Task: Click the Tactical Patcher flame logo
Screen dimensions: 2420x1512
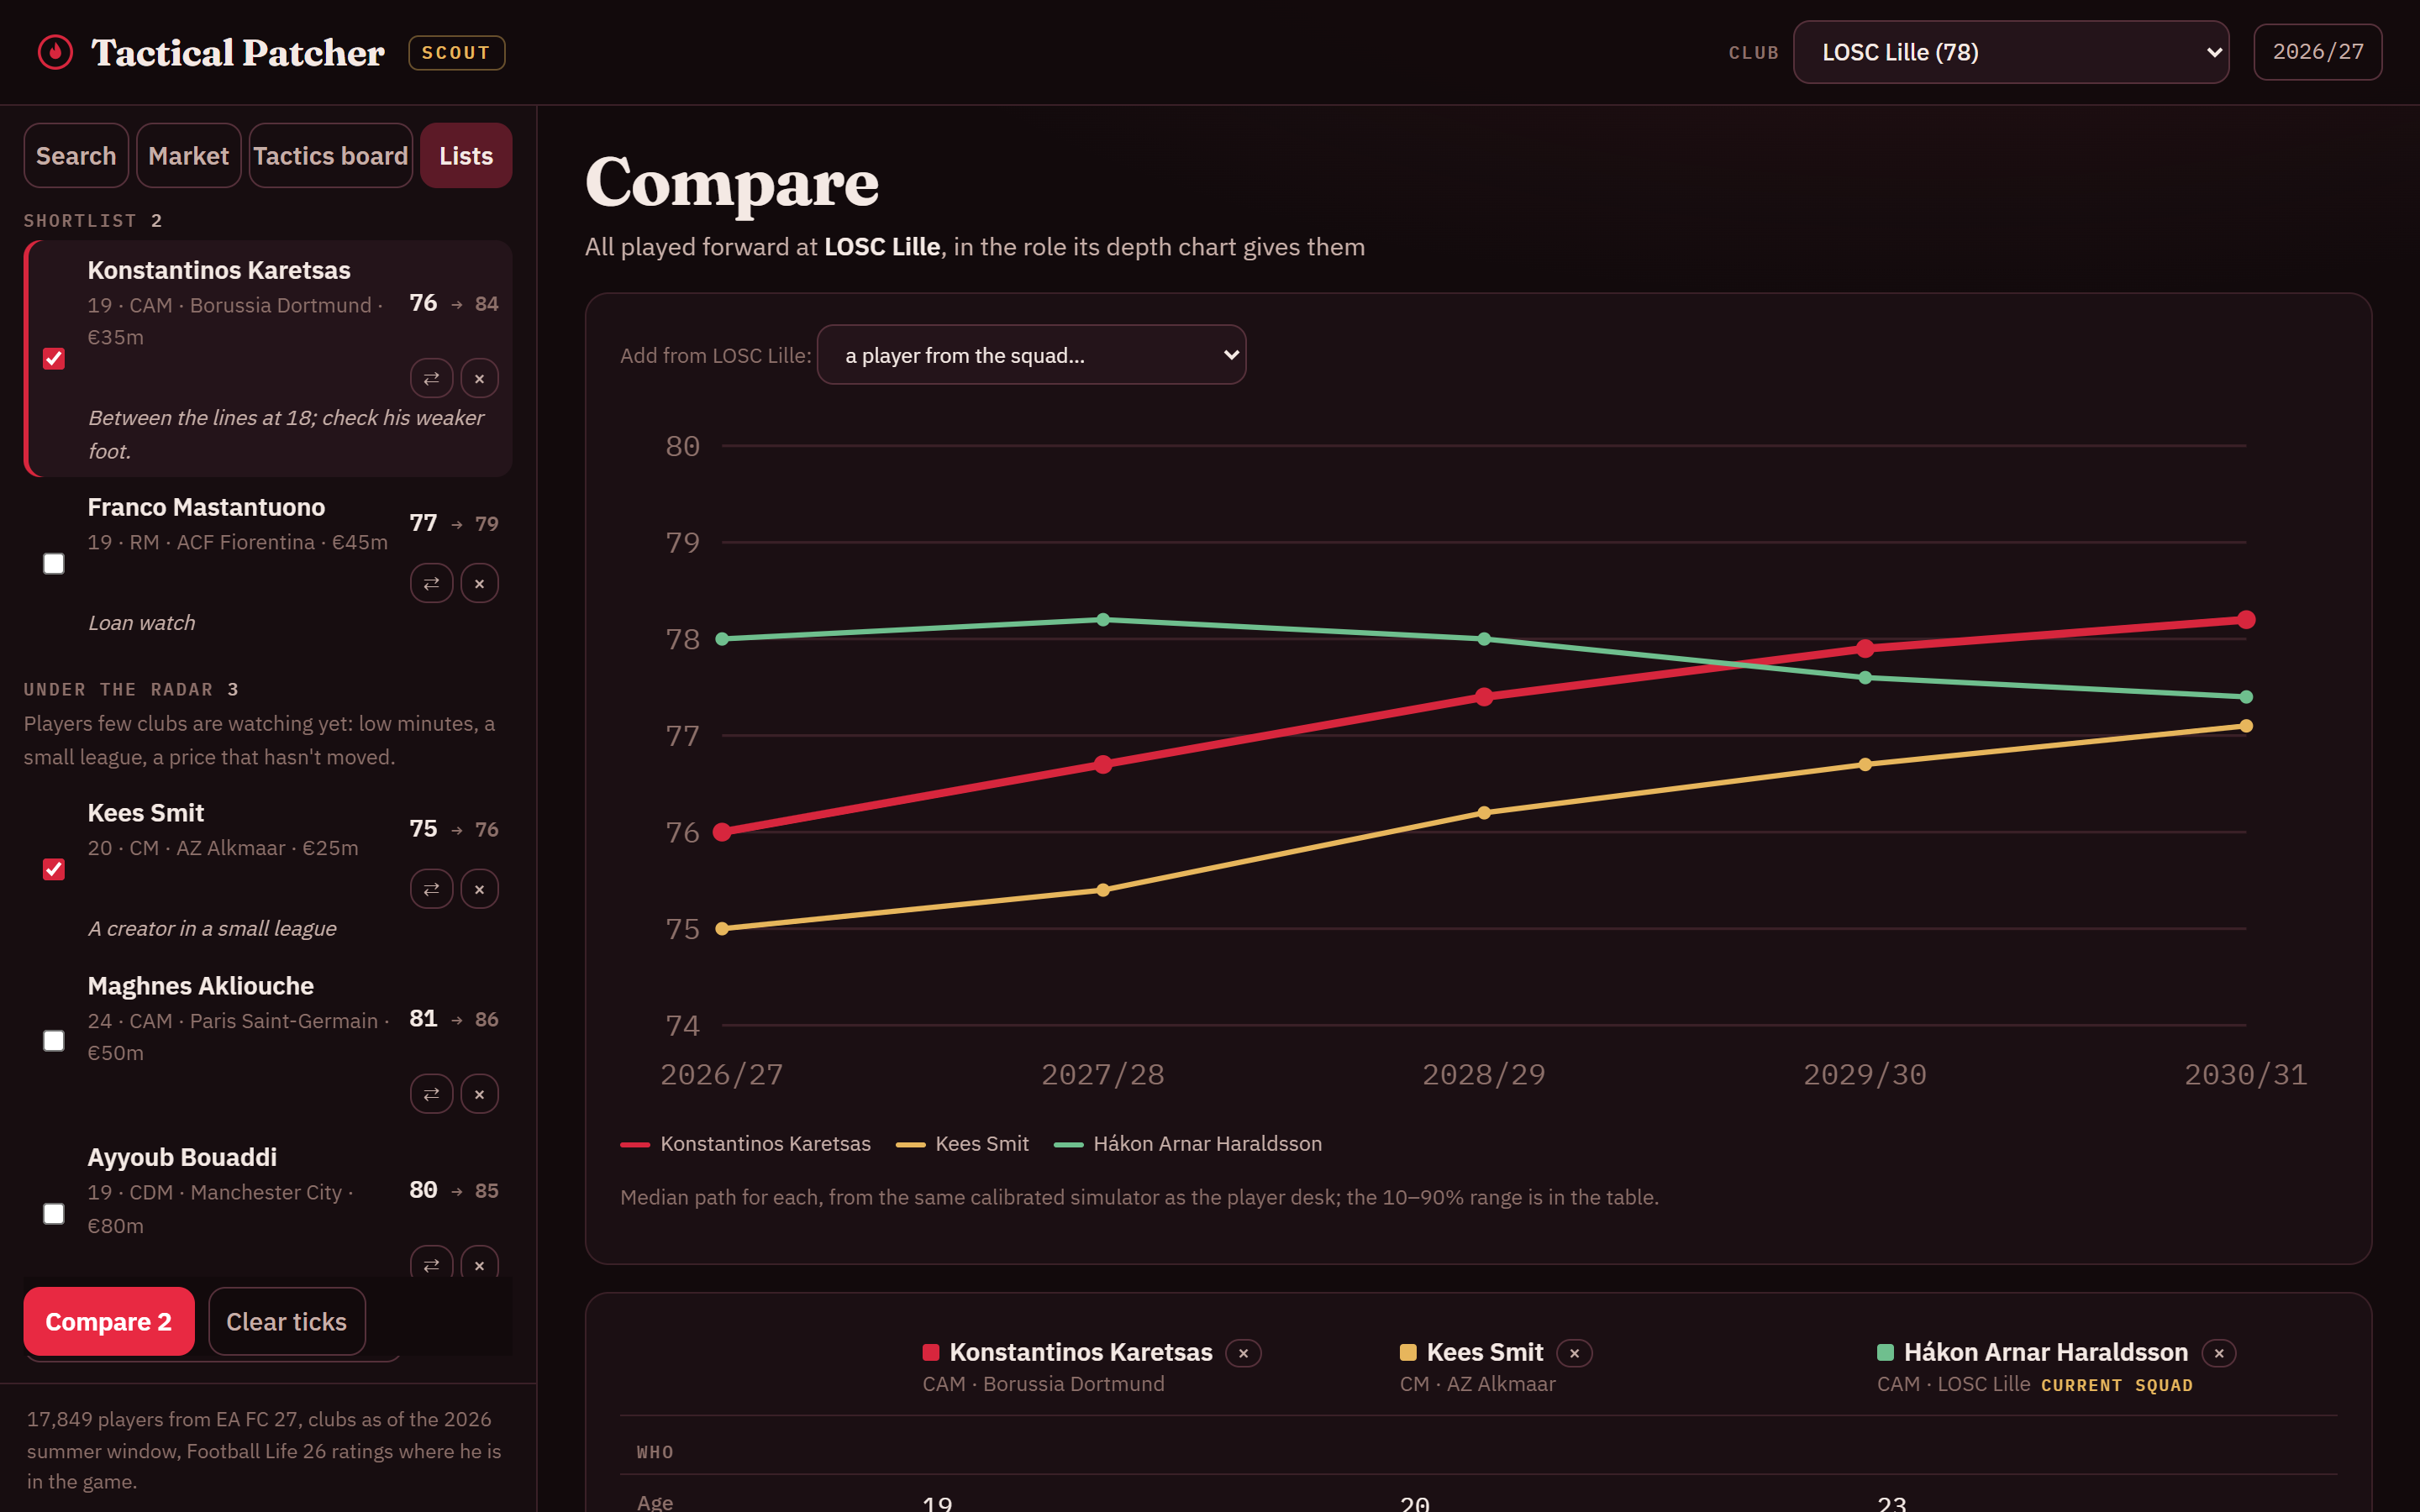Action: [x=55, y=52]
